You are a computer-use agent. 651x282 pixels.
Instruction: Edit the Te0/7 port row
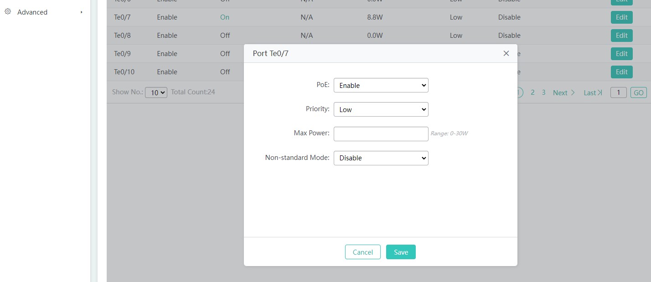621,17
